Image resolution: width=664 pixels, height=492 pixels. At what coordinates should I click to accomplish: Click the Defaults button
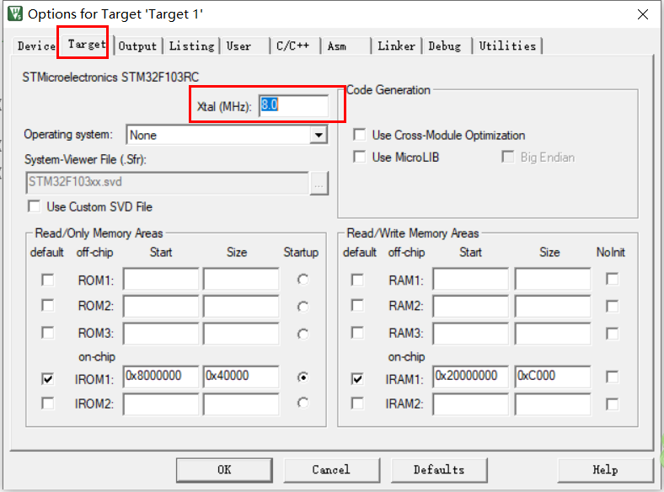(x=439, y=470)
